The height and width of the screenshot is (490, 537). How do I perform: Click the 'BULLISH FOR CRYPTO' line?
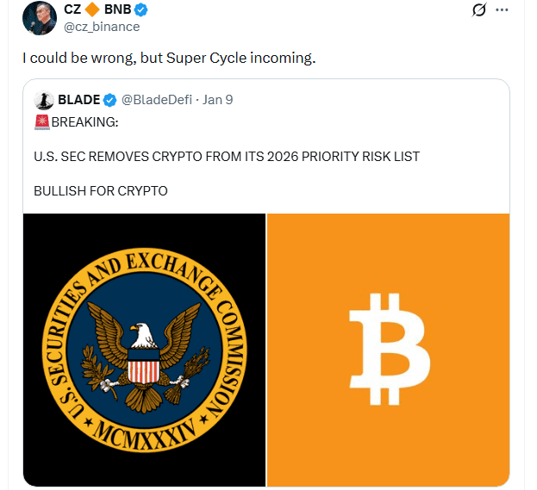point(100,189)
